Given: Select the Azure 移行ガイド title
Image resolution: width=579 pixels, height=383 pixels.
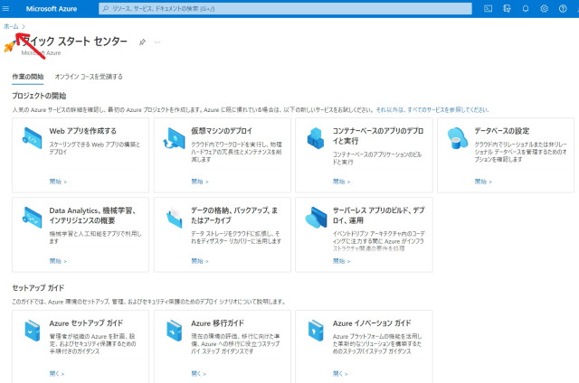Looking at the screenshot, I should [217, 323].
